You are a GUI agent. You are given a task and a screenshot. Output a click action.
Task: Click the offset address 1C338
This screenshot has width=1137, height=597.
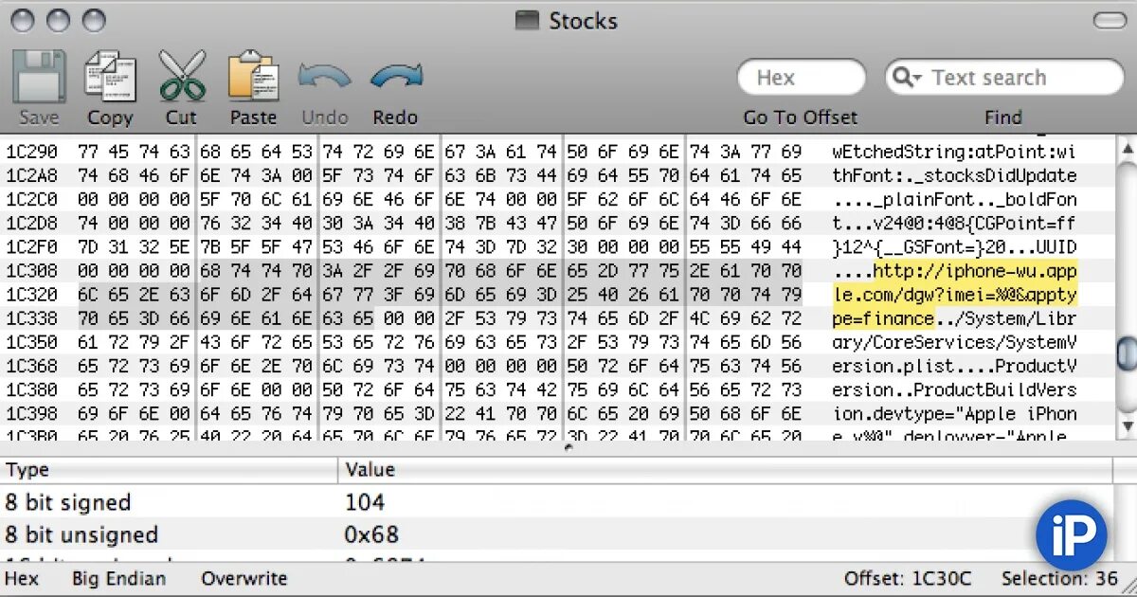click(x=31, y=317)
